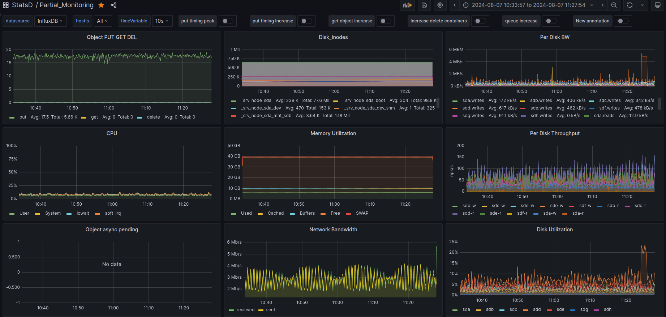Viewport: 666px width, 317px height.
Task: Star the Partial_Monitoring dashboard
Action: click(101, 5)
